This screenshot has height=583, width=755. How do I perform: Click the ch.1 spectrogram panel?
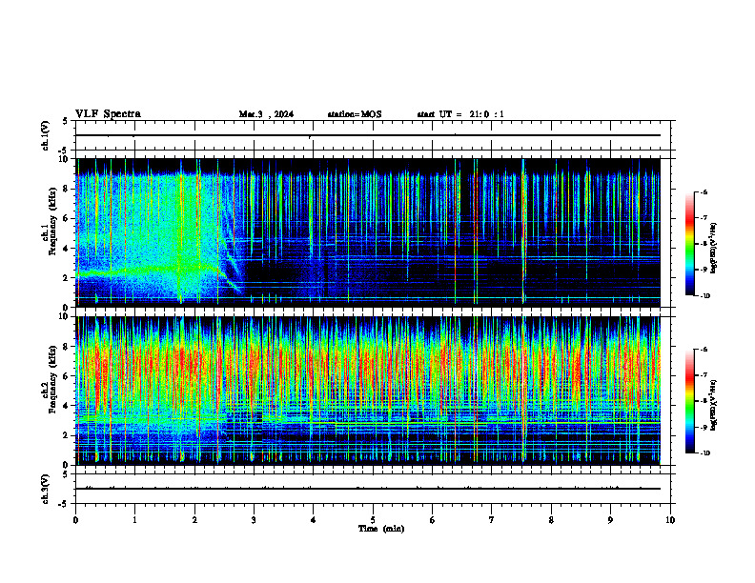point(368,232)
